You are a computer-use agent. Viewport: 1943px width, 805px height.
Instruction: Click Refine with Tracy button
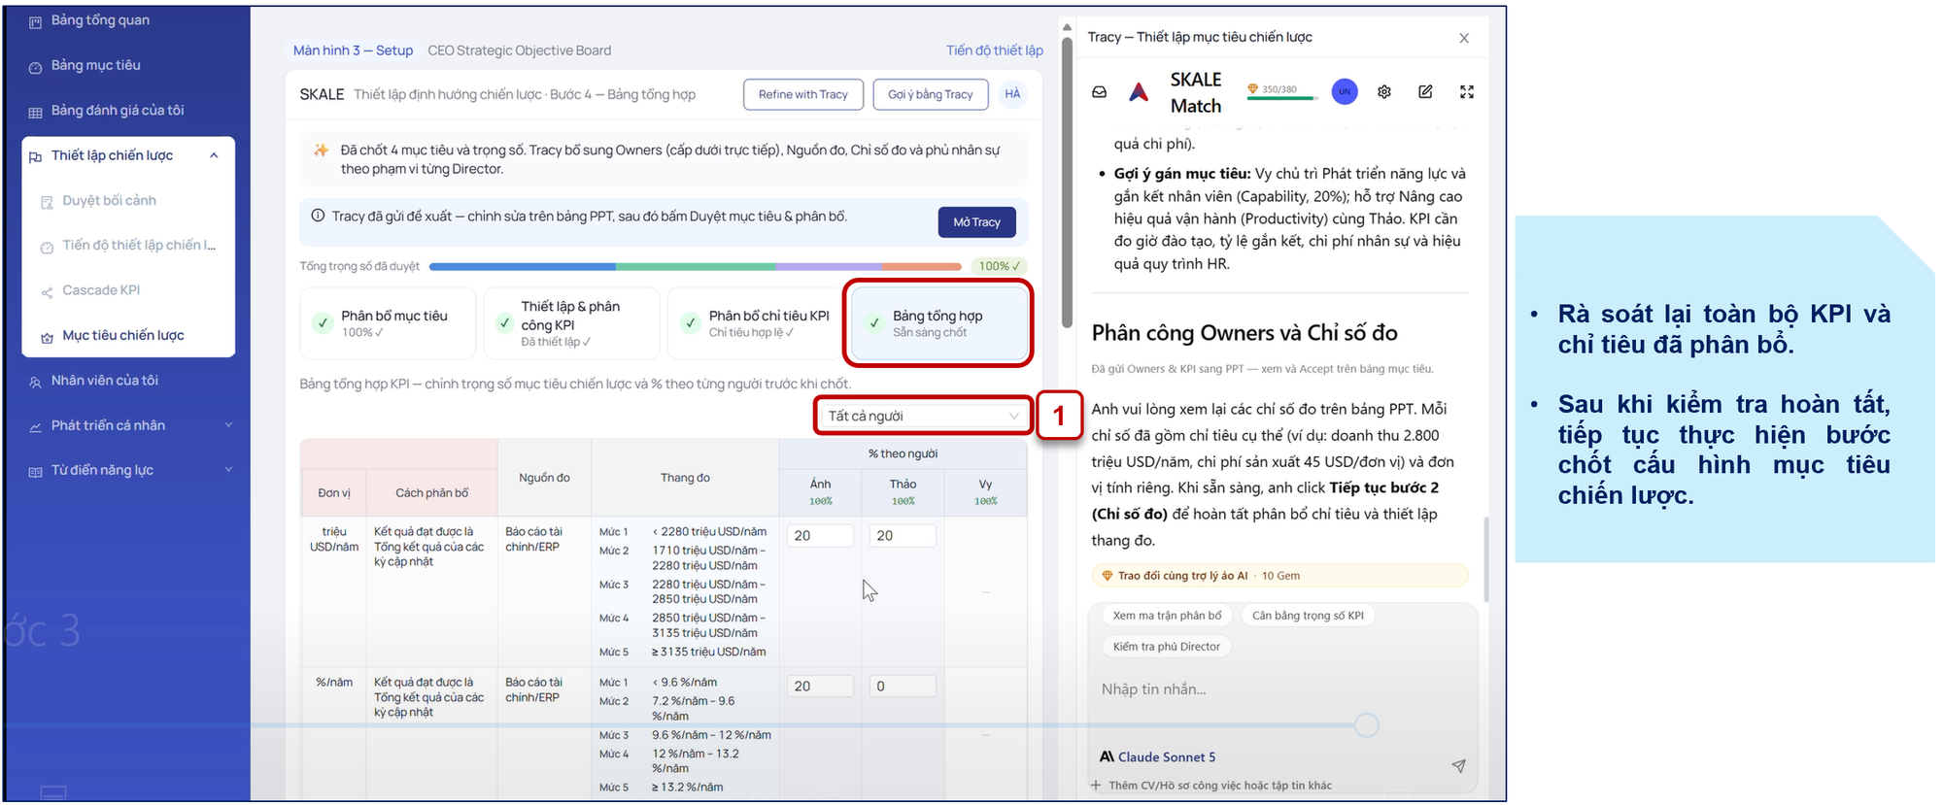[803, 94]
